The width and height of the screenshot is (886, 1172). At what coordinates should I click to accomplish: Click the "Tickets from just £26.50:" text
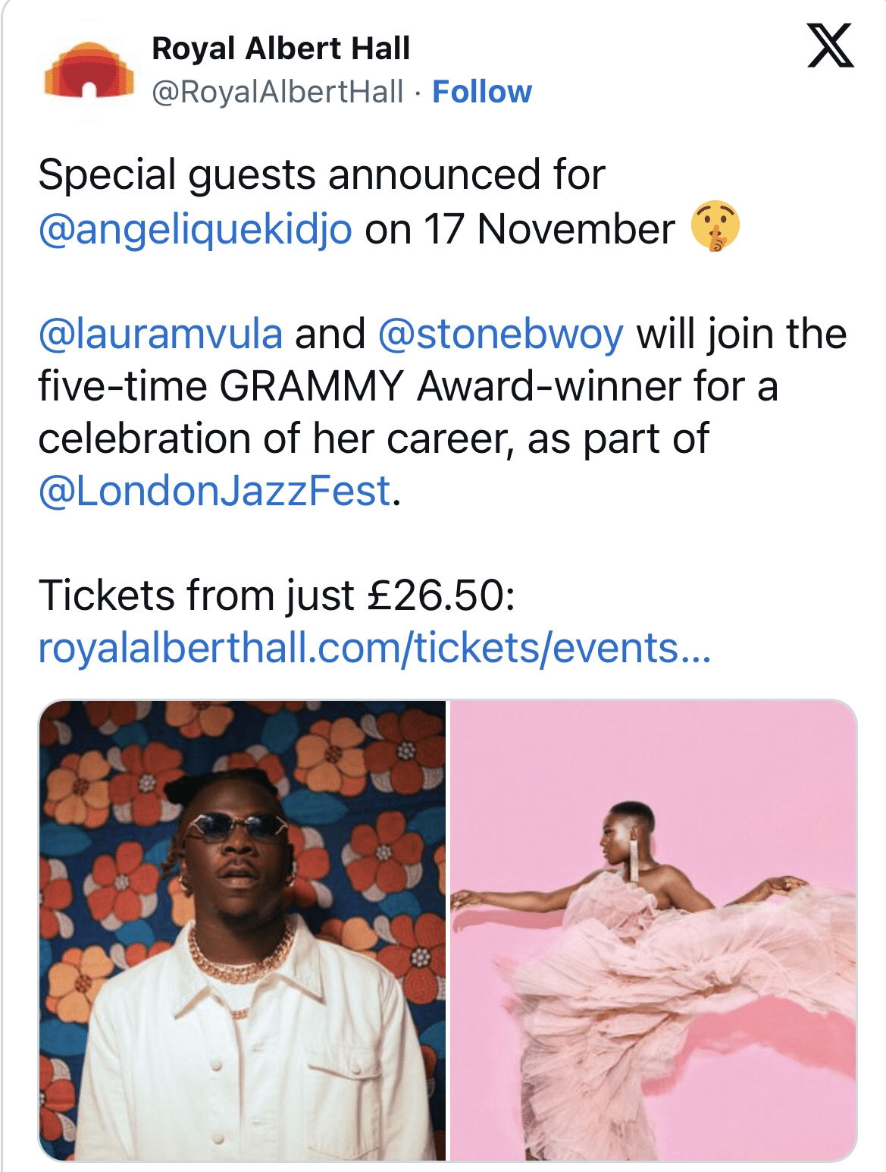point(277,595)
